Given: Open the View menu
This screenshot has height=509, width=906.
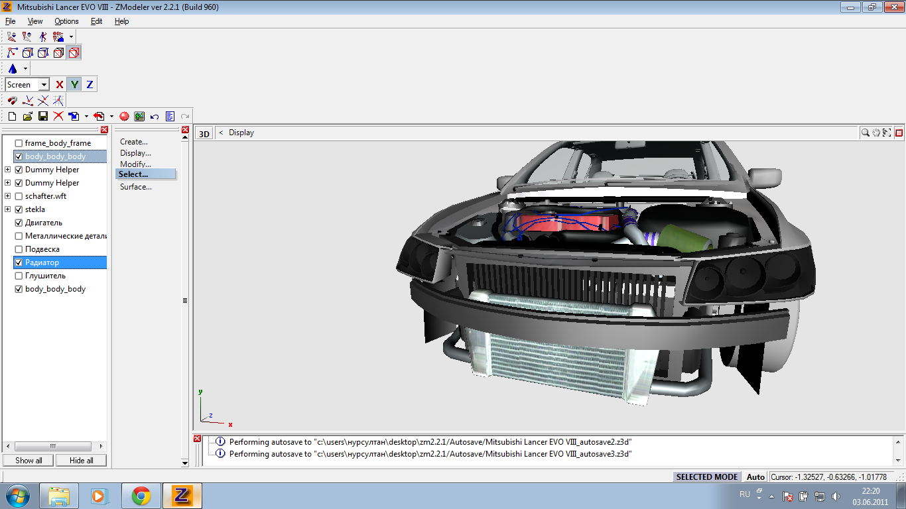Looking at the screenshot, I should (x=35, y=21).
